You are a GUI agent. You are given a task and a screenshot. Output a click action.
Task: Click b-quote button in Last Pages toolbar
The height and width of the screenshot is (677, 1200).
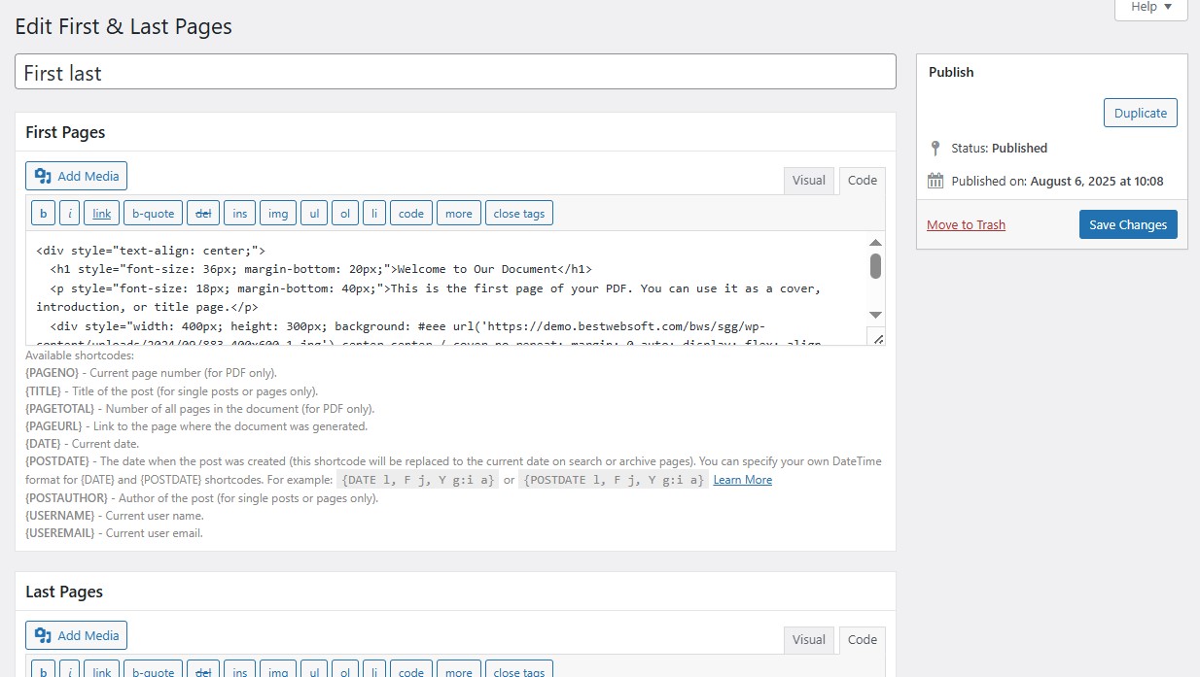154,668
